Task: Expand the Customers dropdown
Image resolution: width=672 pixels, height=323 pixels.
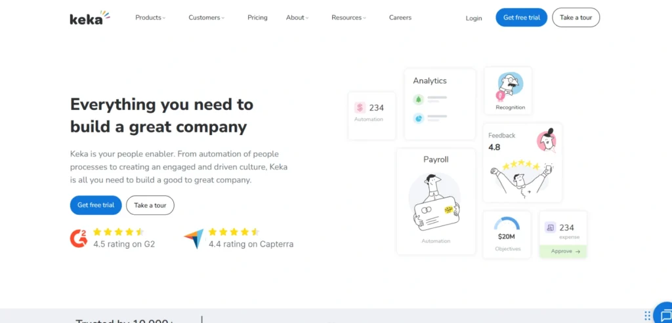Action: pyautogui.click(x=206, y=18)
